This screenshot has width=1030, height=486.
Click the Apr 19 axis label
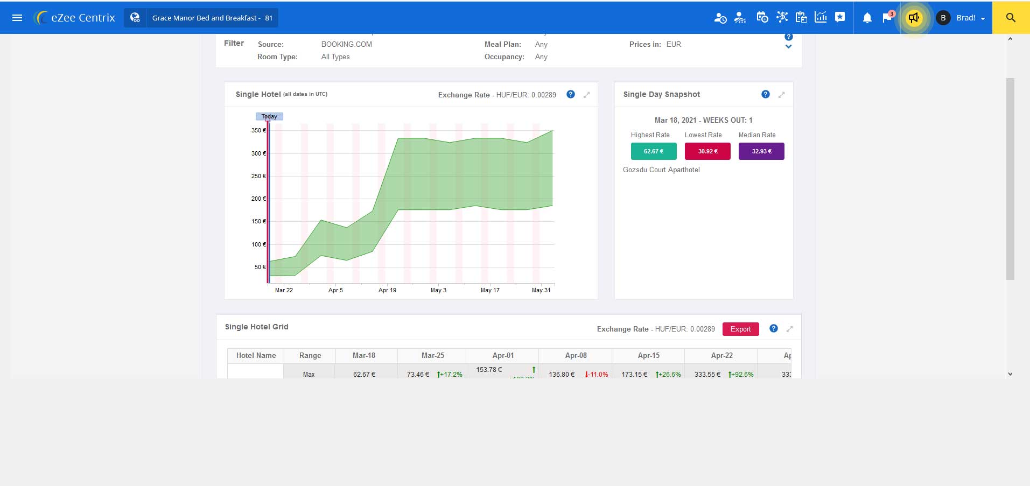click(x=387, y=290)
